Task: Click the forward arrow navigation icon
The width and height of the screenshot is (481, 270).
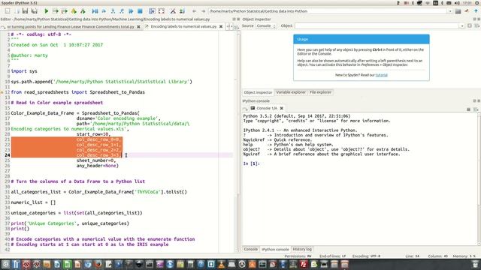Action: pos(203,11)
